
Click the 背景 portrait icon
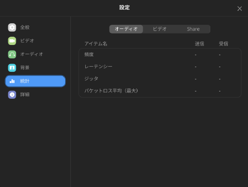click(12, 68)
